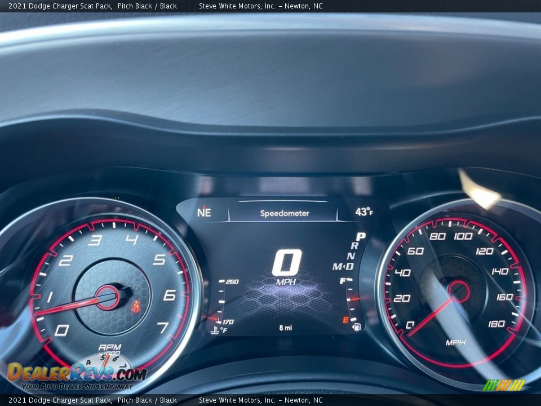Click the red E empty fuel marker

pyautogui.click(x=345, y=320)
